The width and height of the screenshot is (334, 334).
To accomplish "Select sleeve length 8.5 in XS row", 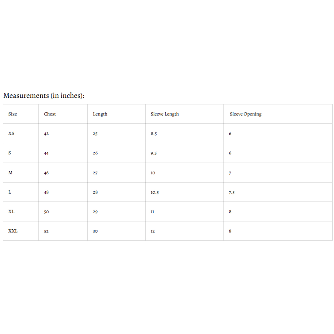I will click(154, 134).
